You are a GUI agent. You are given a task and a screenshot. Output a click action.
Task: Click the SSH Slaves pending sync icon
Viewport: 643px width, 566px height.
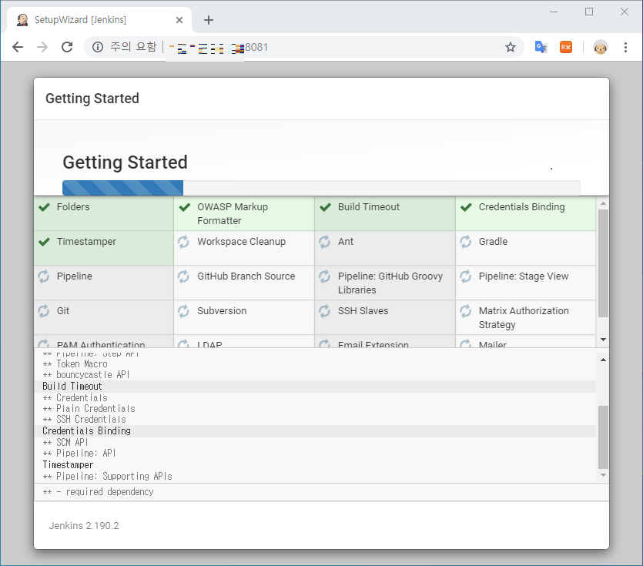click(x=324, y=311)
